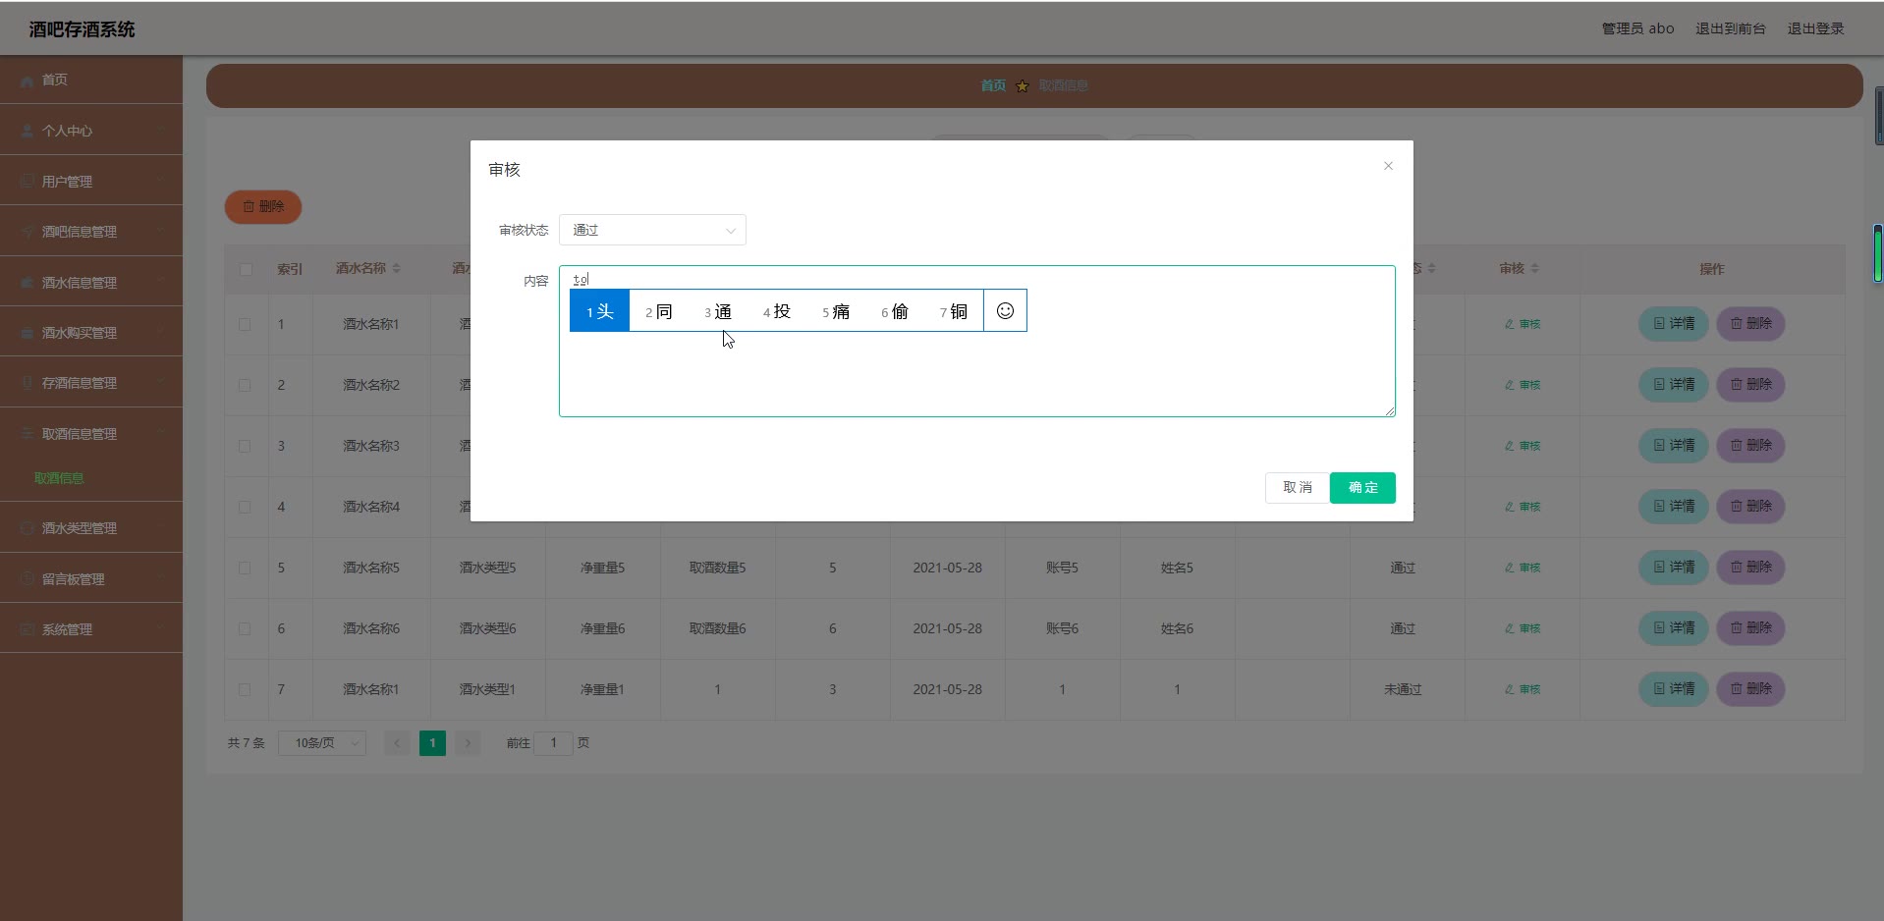Open the 审核状态 dropdown showing 通过
Viewport: 1884px width, 921px height.
point(652,230)
